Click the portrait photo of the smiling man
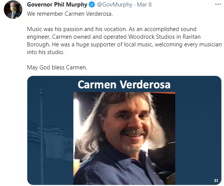This screenshot has height=186, width=224. coord(124,138)
